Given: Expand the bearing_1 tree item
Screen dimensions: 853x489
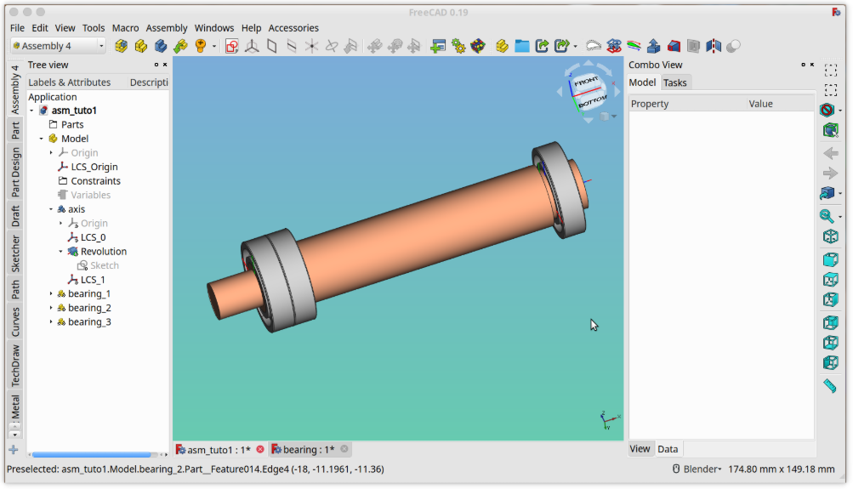Looking at the screenshot, I should [51, 294].
